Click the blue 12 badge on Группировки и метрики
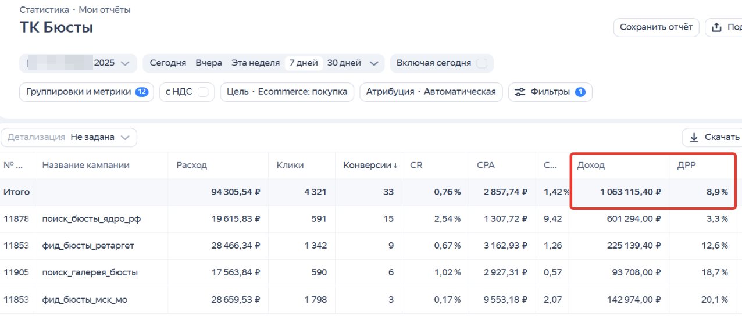 click(142, 92)
